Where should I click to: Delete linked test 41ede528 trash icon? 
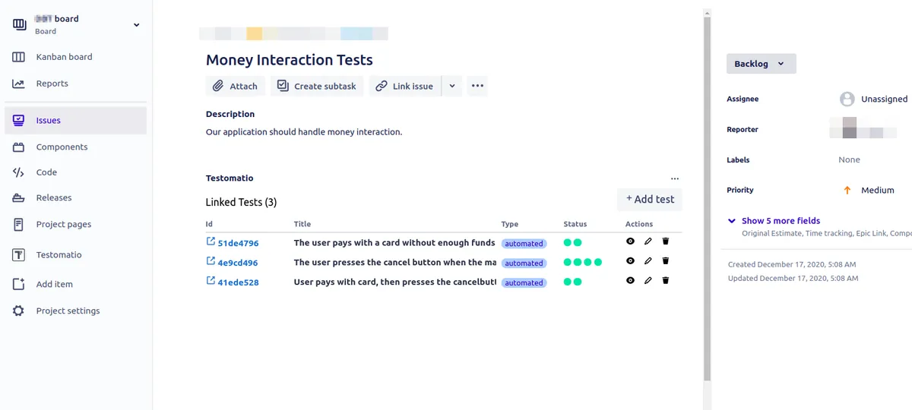click(666, 280)
